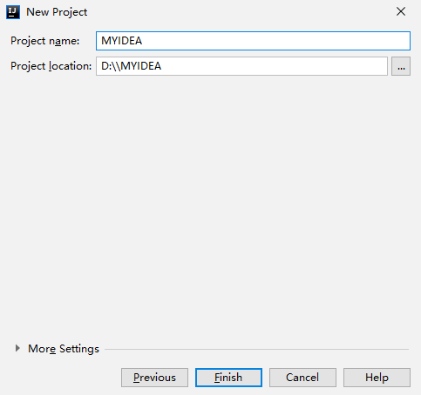Image resolution: width=421 pixels, height=395 pixels.
Task: Create the project with Finish button
Action: [228, 378]
